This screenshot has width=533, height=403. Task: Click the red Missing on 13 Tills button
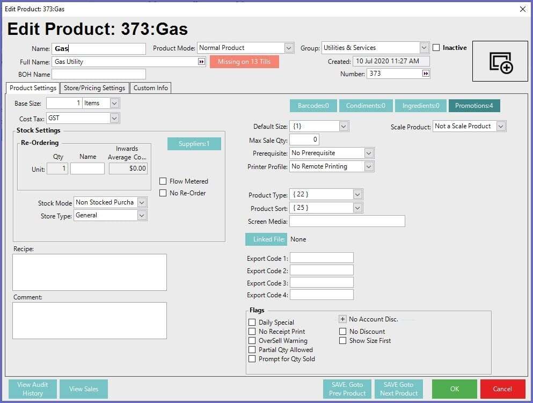click(x=244, y=62)
